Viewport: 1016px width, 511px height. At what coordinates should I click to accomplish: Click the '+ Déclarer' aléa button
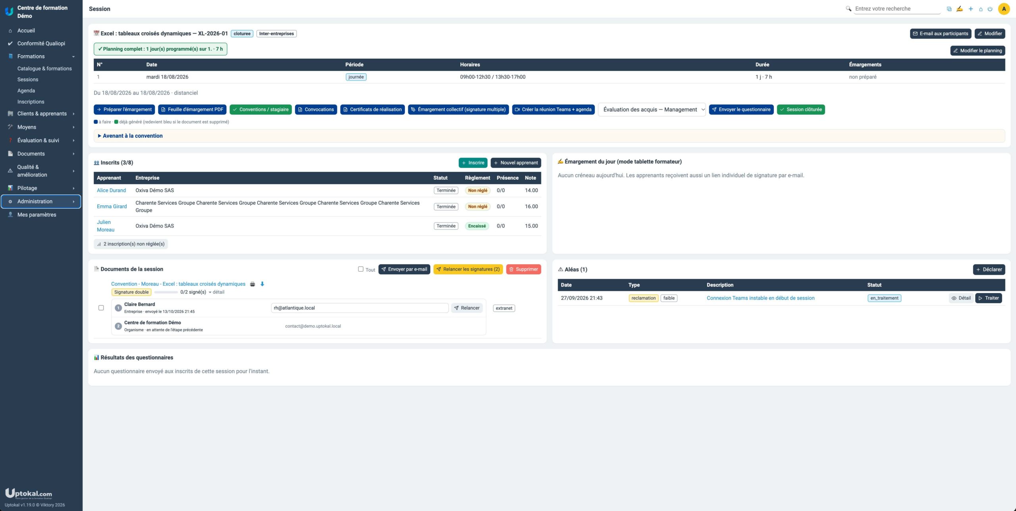[989, 270]
